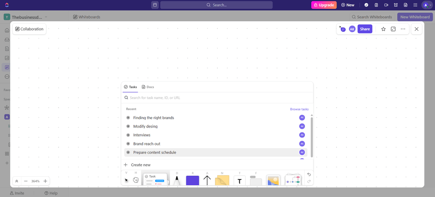Open the apps grid menu
This screenshot has width=435, height=197.
(415, 5)
